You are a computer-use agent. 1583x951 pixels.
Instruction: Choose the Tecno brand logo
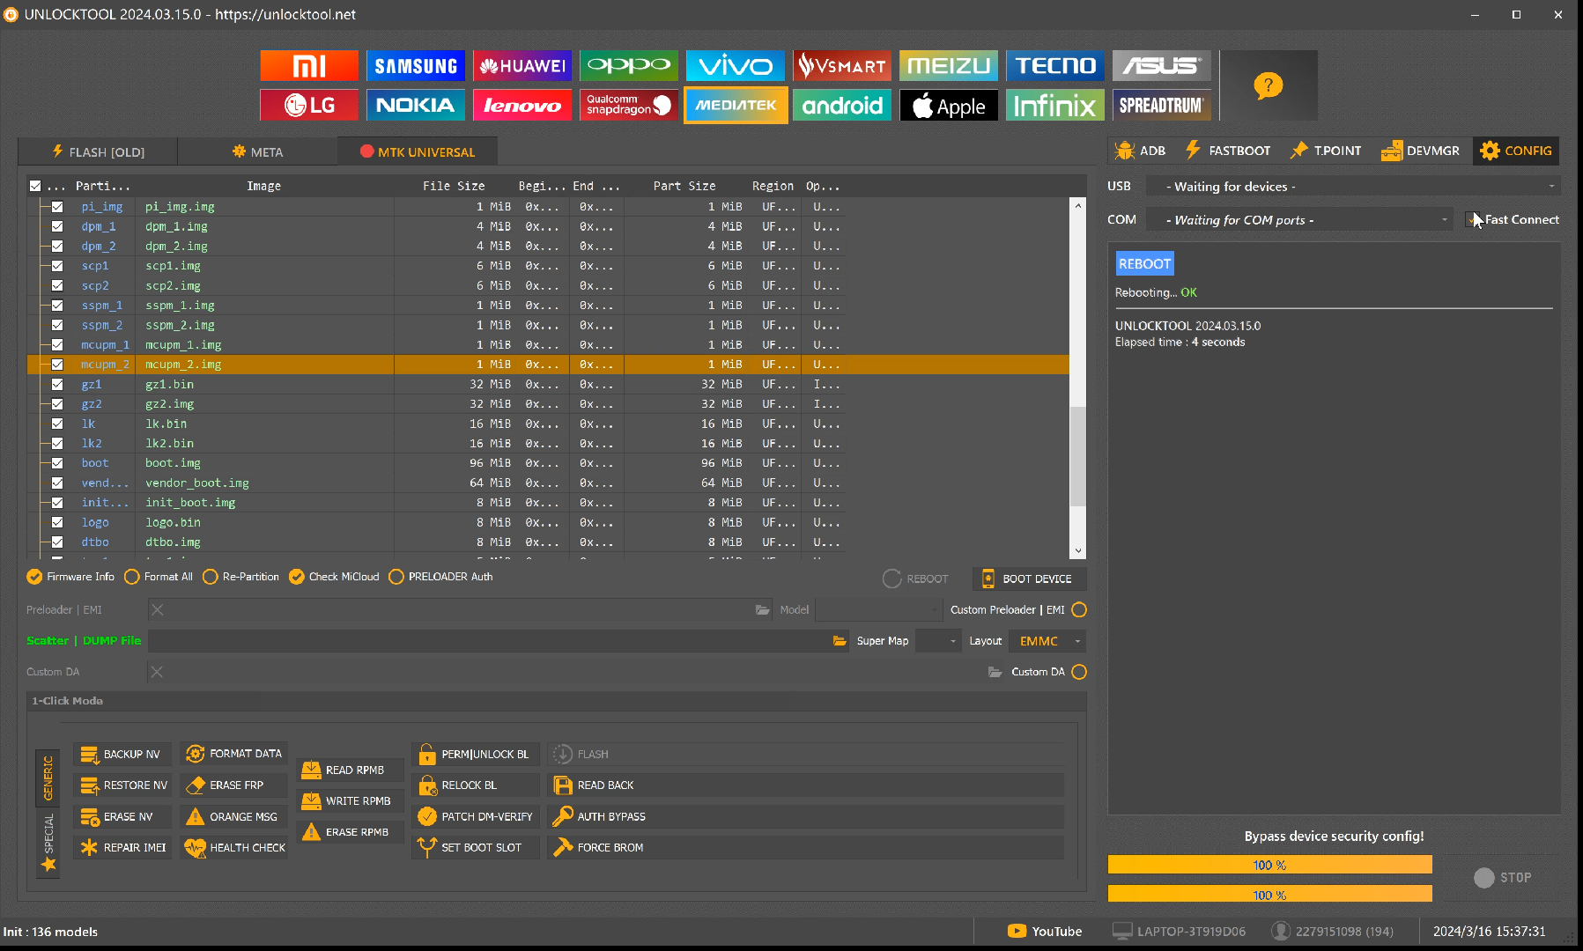(x=1055, y=65)
